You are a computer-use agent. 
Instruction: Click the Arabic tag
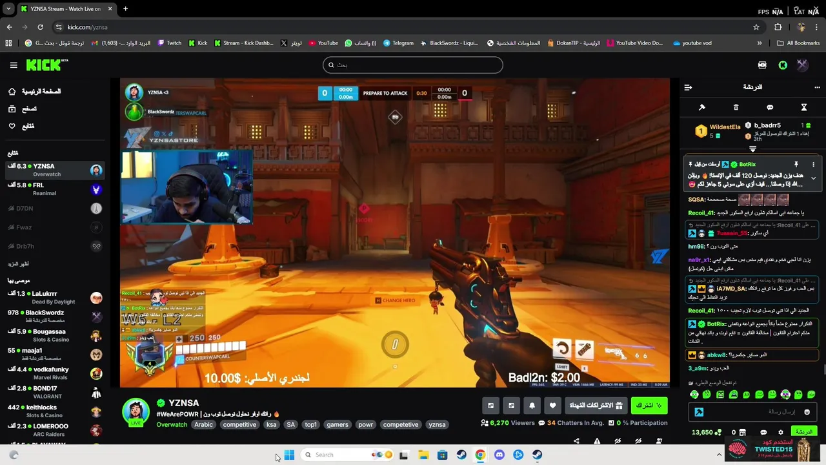point(203,425)
